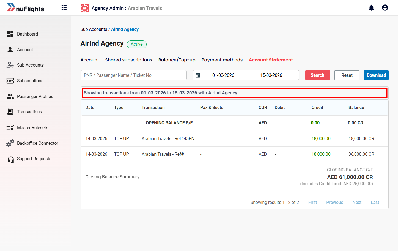
Task: Open Passenger Profiles in sidebar
Action: coord(35,96)
